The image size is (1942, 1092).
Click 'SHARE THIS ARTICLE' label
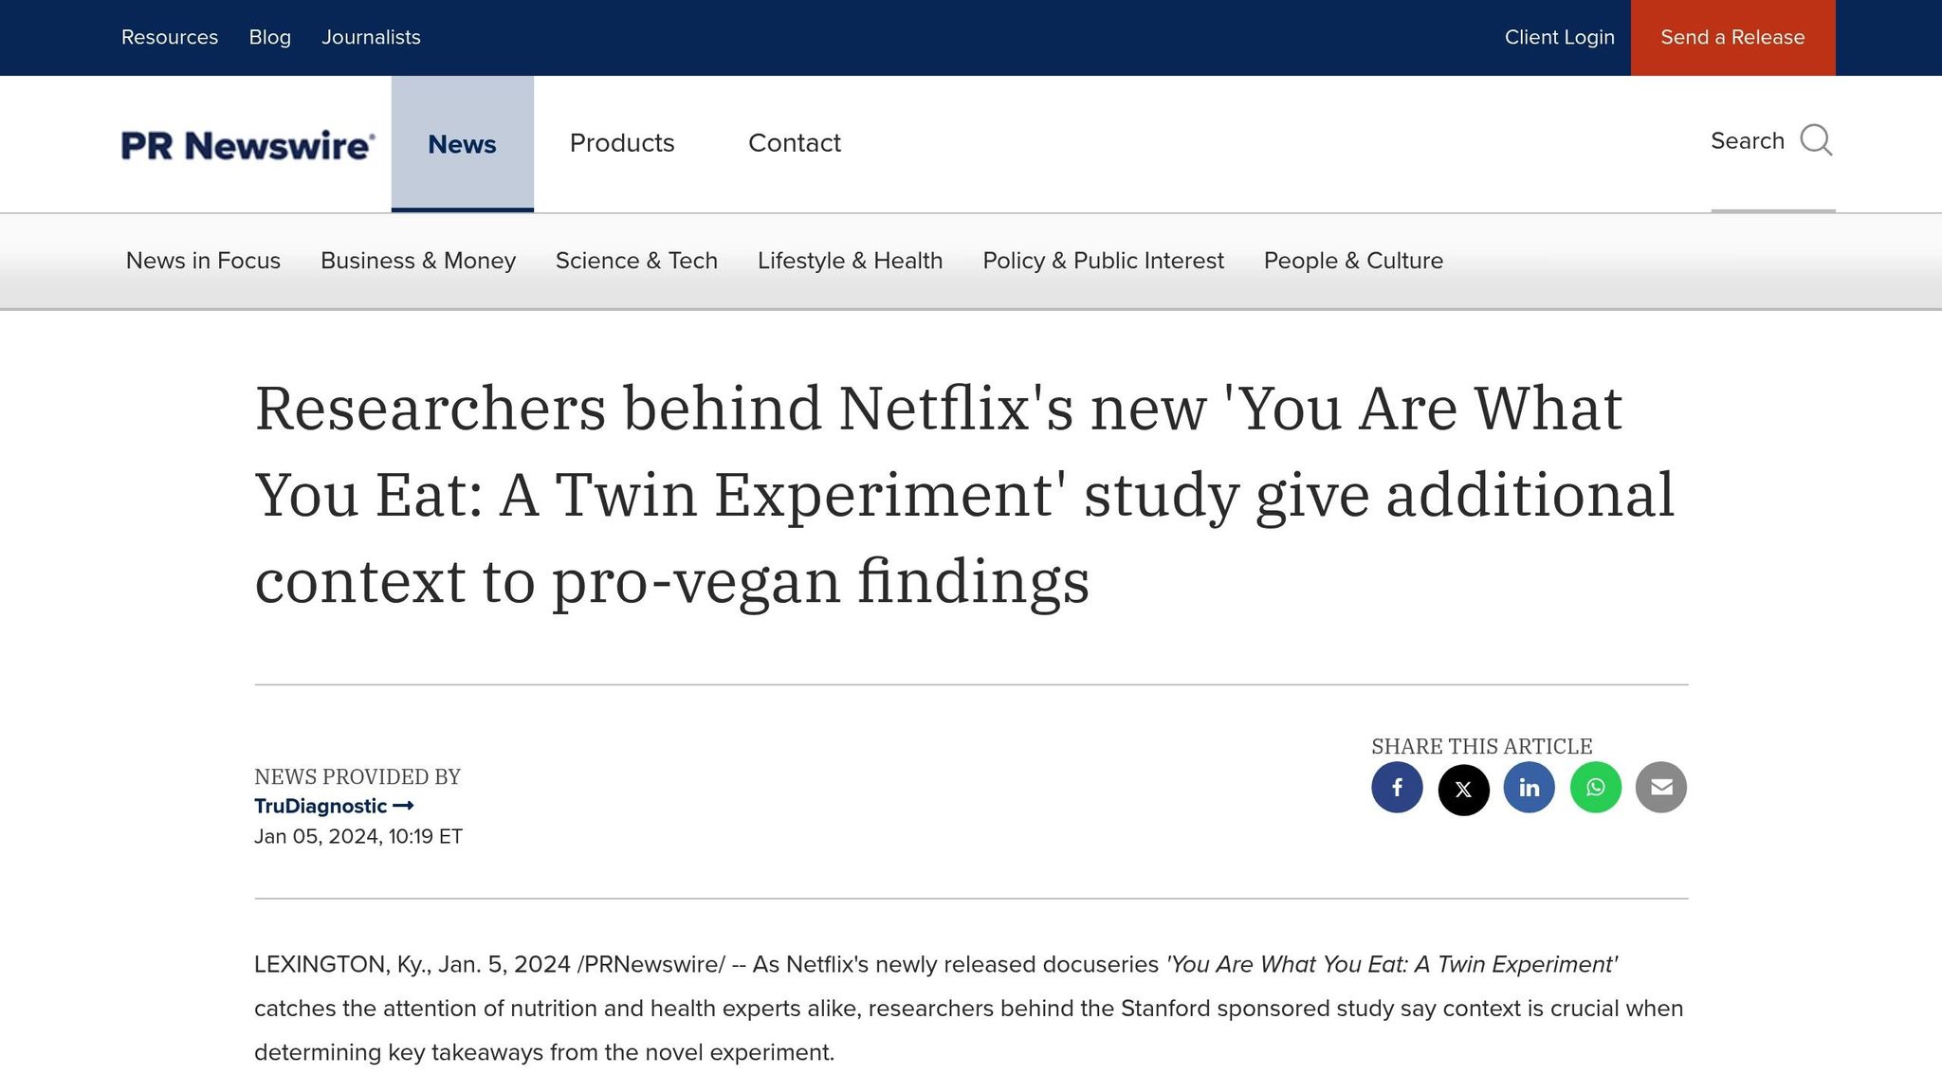click(x=1481, y=746)
